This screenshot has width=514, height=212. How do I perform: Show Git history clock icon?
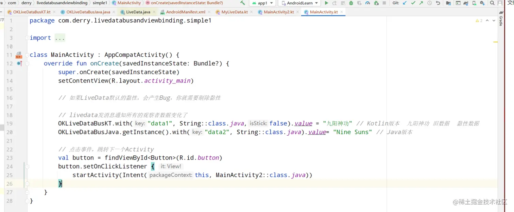click(429, 3)
